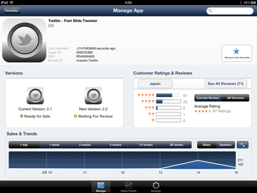This screenshot has width=257, height=193.
Task: Click the average rating stars
Action: 203,111
